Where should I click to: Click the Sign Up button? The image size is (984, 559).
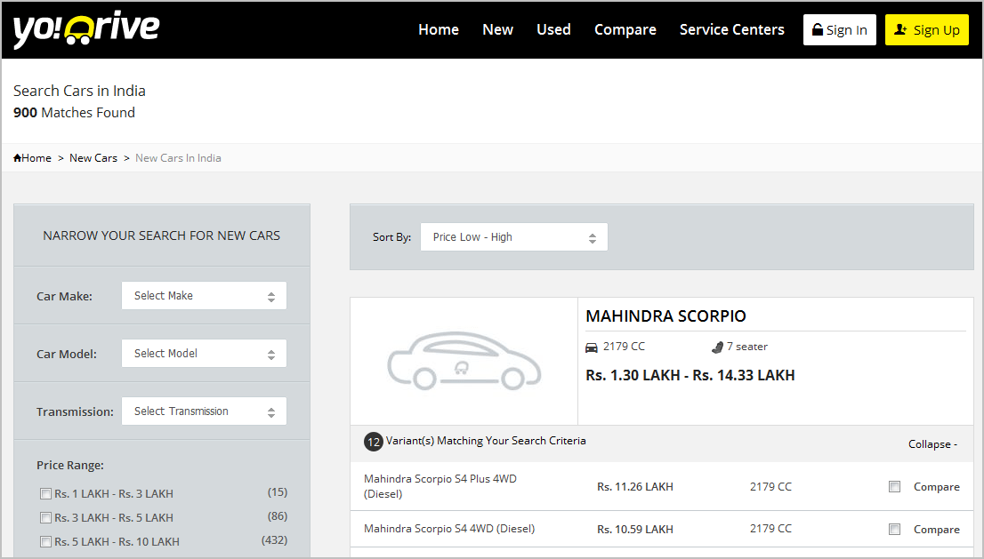click(927, 30)
